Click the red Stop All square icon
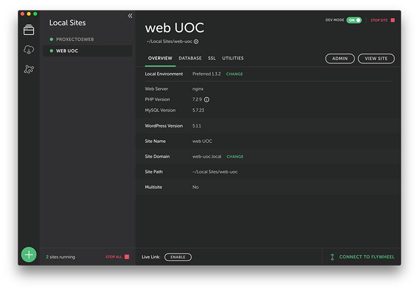Image resolution: width=419 pixels, height=291 pixels. pos(127,257)
